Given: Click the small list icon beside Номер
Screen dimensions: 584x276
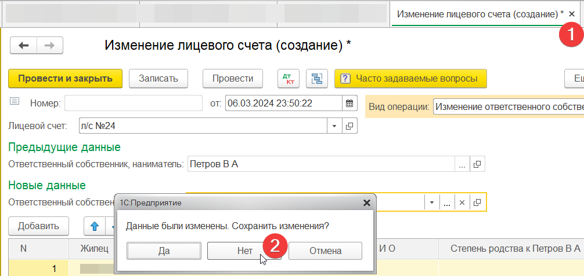Looking at the screenshot, I should pos(15,101).
